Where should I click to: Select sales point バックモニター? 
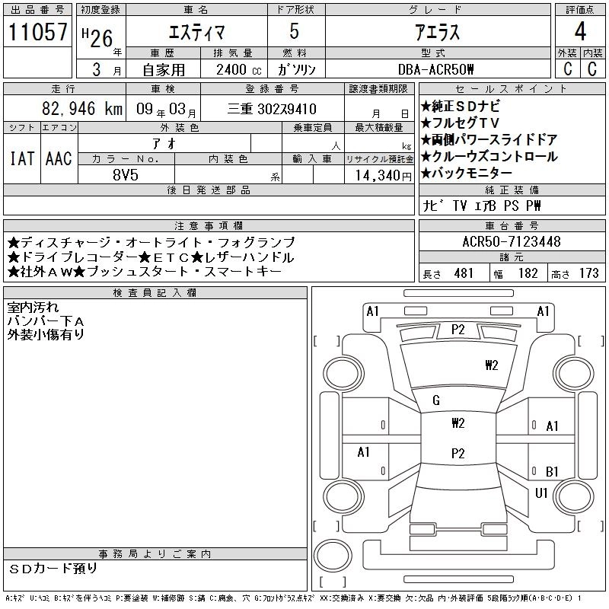(x=467, y=173)
